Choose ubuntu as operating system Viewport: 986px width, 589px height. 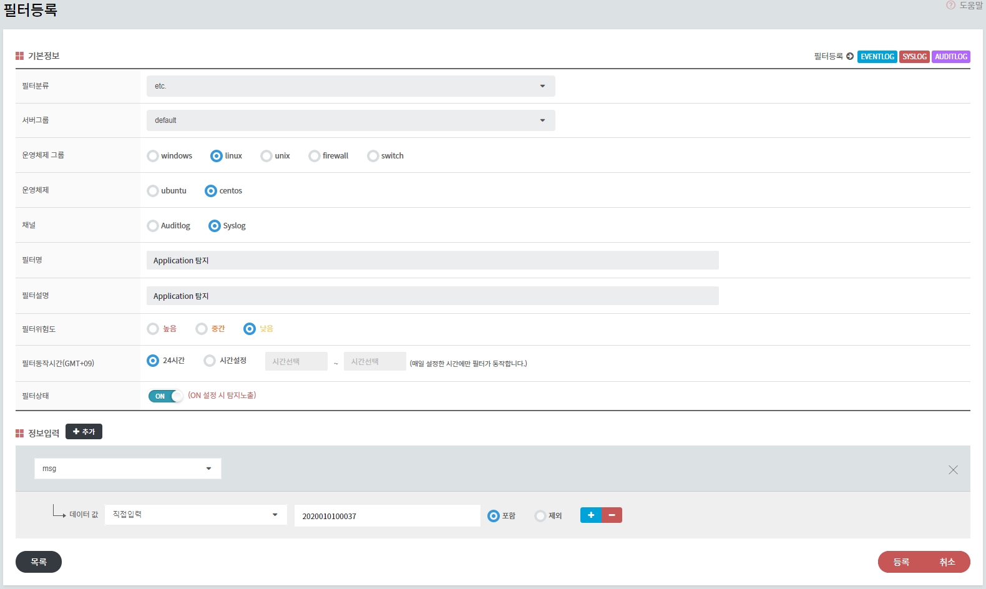coord(153,191)
